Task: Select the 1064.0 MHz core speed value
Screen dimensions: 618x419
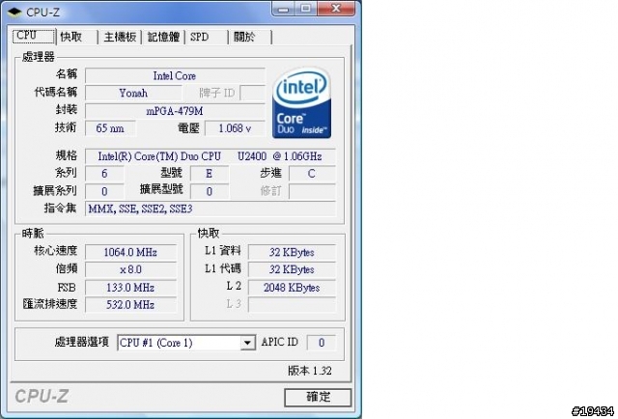Action: (x=130, y=252)
